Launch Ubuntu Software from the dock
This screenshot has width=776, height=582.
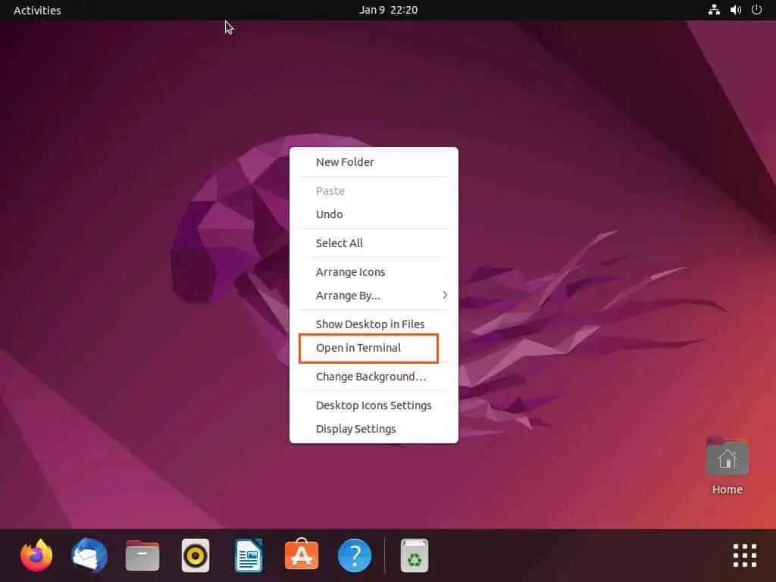point(301,555)
